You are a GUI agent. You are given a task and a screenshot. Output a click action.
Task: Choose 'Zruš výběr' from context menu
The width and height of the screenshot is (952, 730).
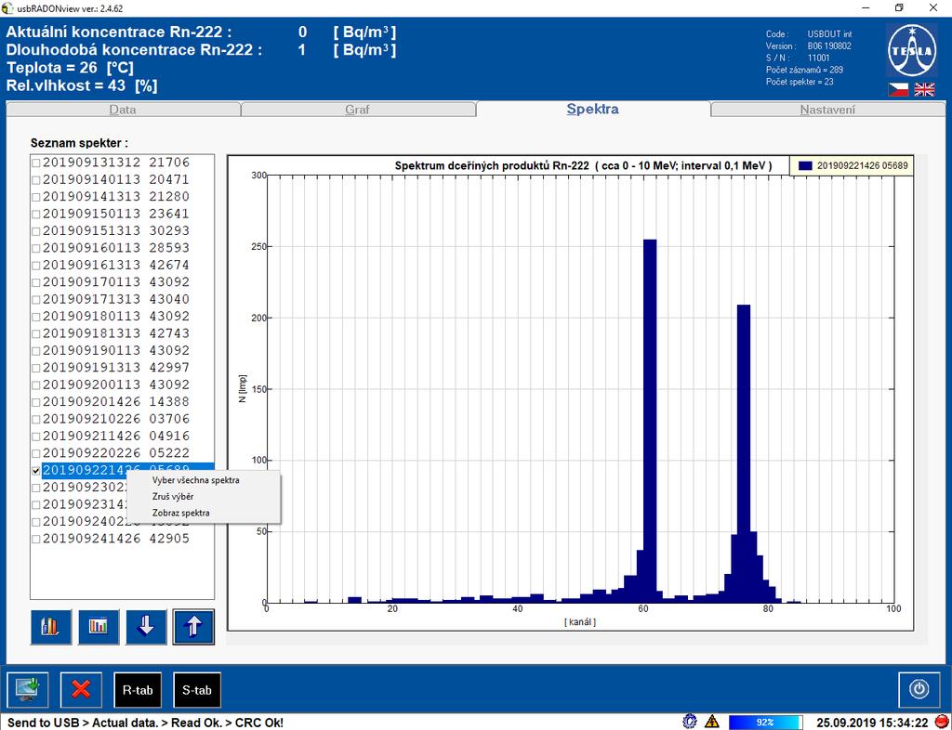tap(173, 497)
